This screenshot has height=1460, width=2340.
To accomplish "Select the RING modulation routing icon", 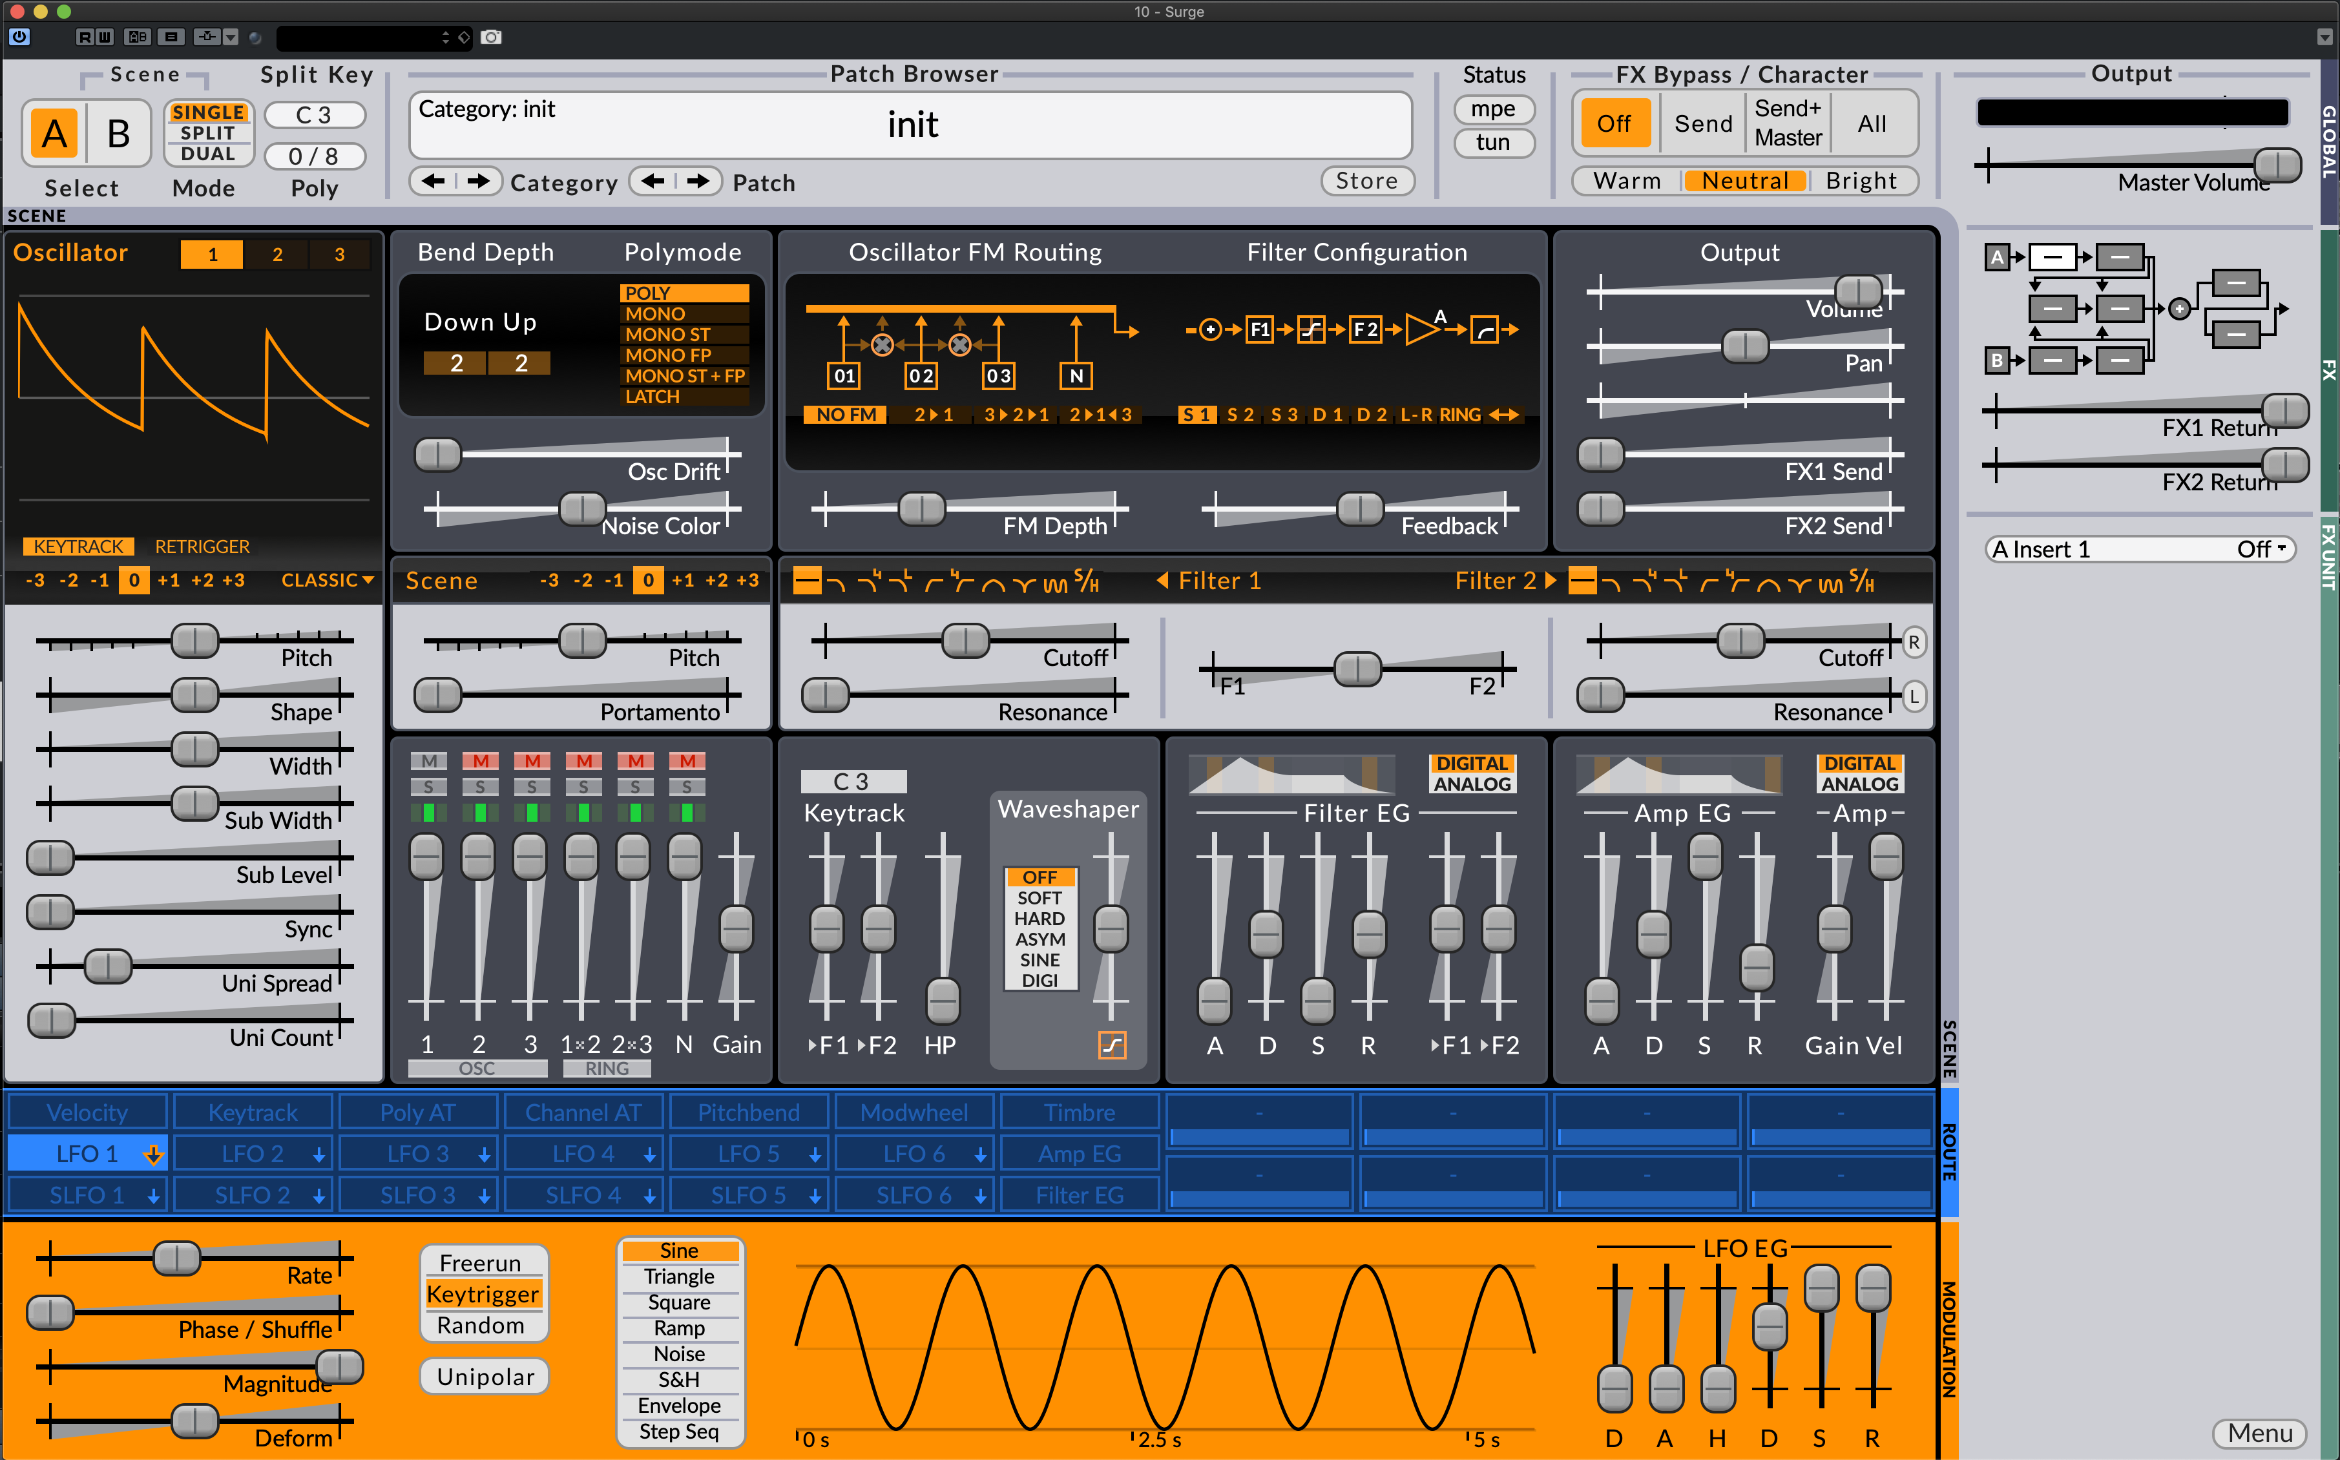I will pos(1461,414).
